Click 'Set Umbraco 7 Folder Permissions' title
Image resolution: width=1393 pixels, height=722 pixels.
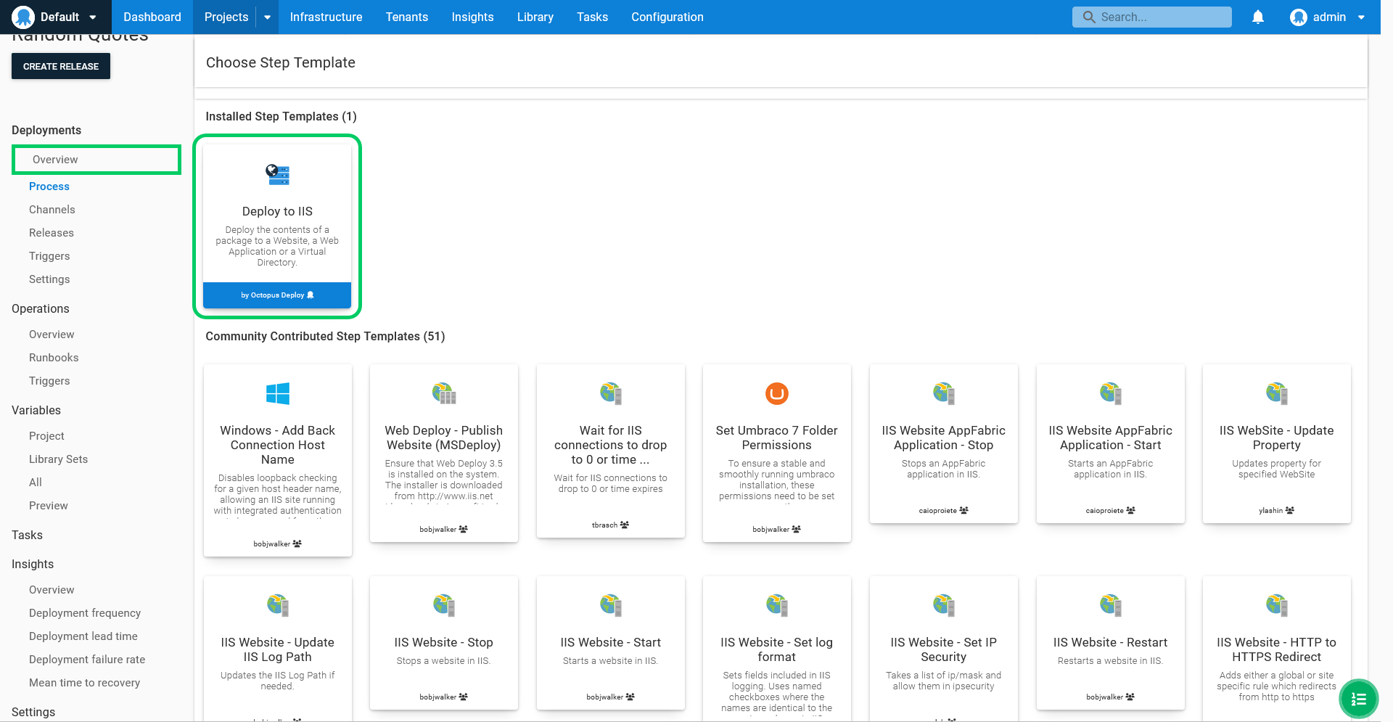[777, 438]
